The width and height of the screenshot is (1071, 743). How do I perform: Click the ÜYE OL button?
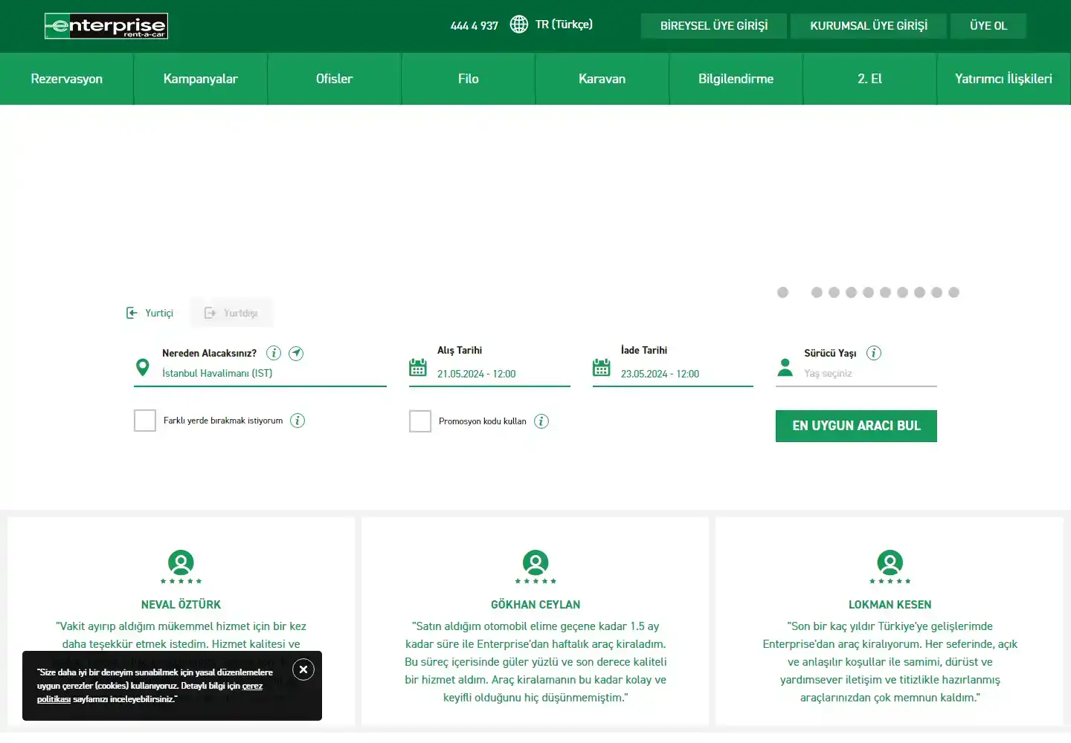(x=988, y=26)
